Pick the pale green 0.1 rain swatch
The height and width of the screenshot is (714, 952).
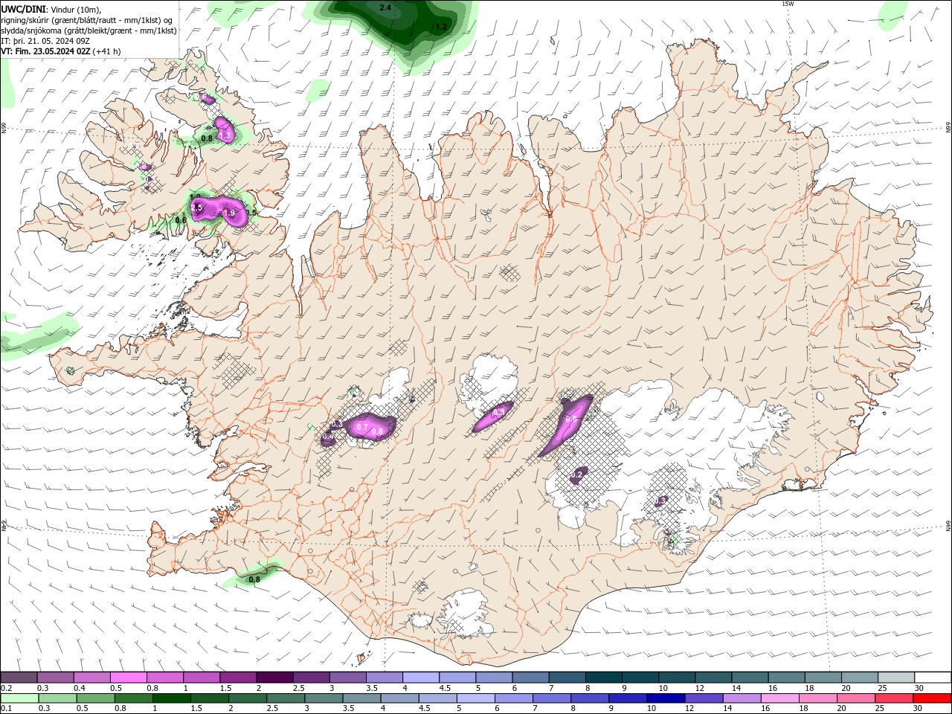[x=19, y=698]
